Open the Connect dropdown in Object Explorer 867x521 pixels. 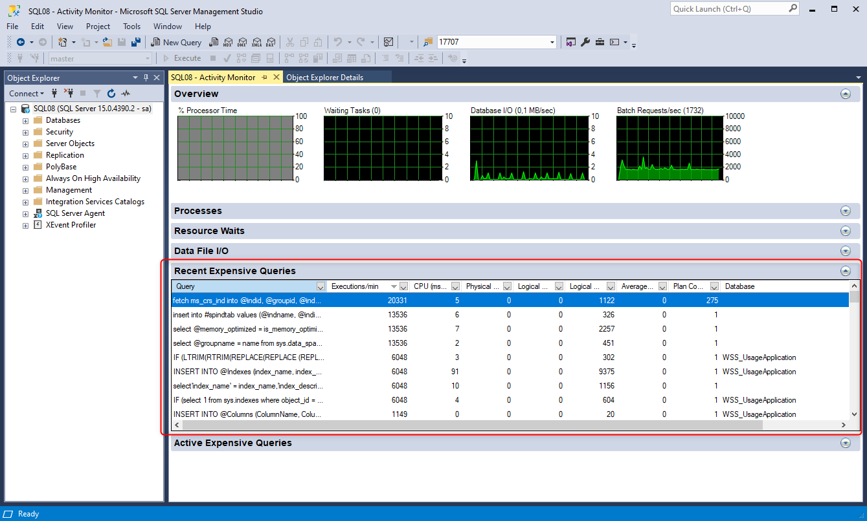click(x=27, y=93)
